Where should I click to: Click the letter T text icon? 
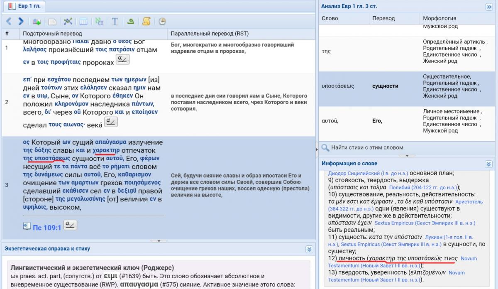coord(115,22)
